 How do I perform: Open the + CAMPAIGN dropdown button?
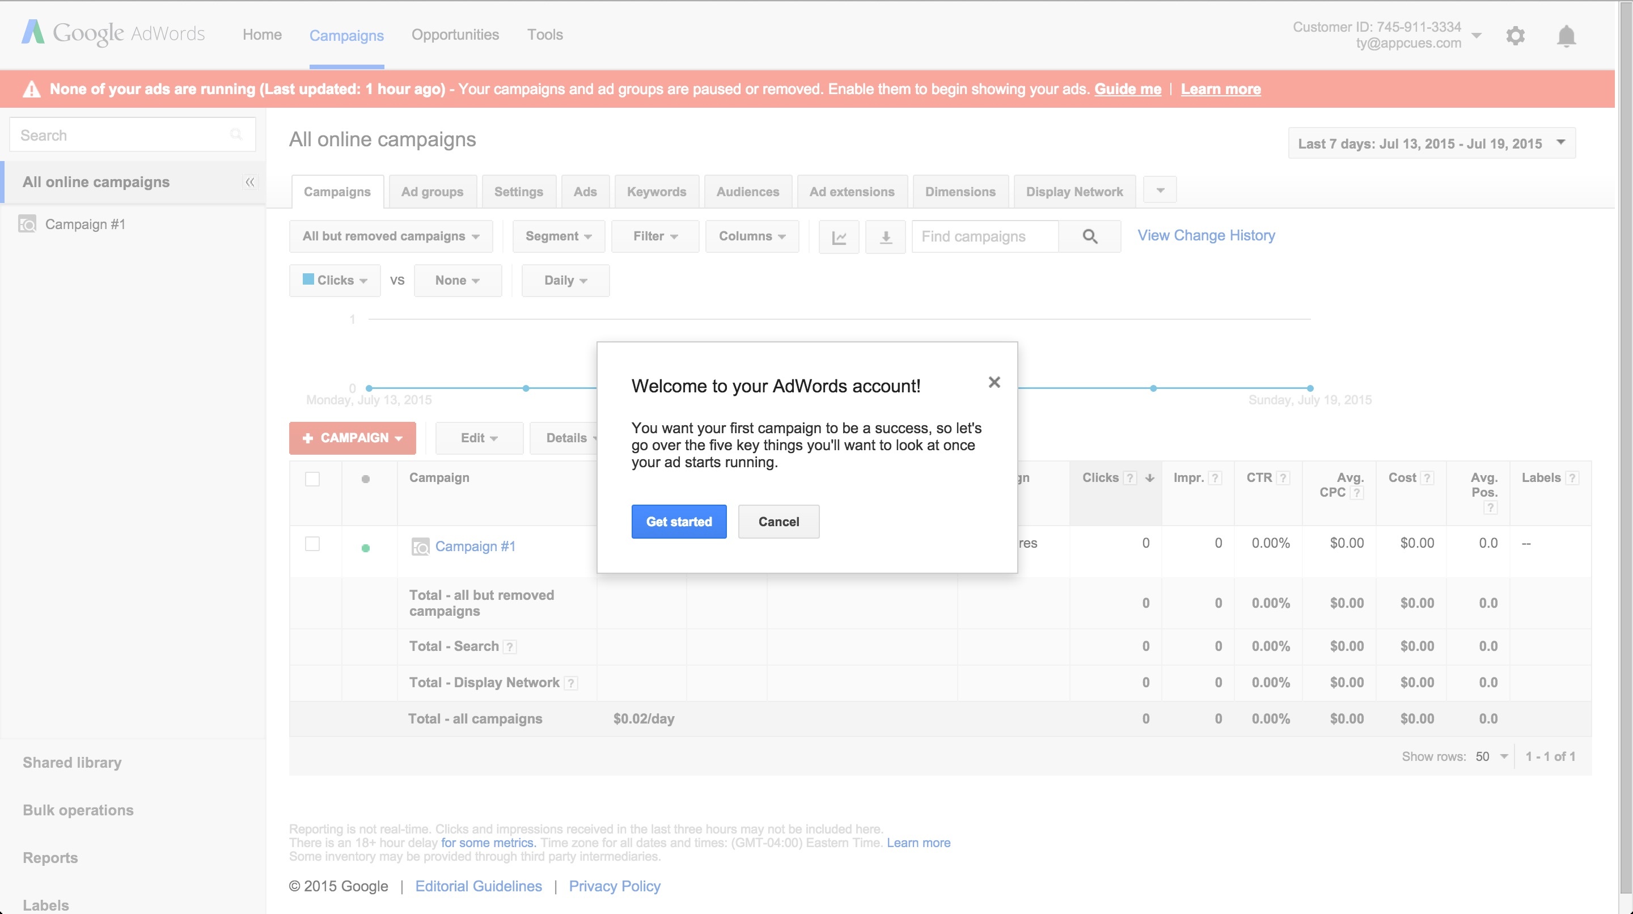(x=353, y=438)
